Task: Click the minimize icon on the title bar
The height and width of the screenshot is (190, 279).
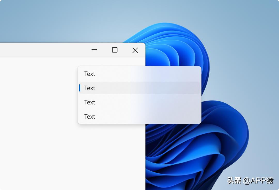Action: 94,50
